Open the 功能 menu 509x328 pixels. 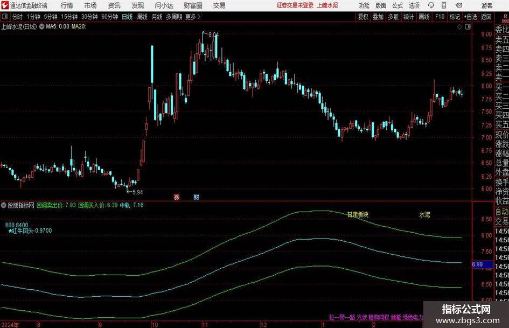364,5
